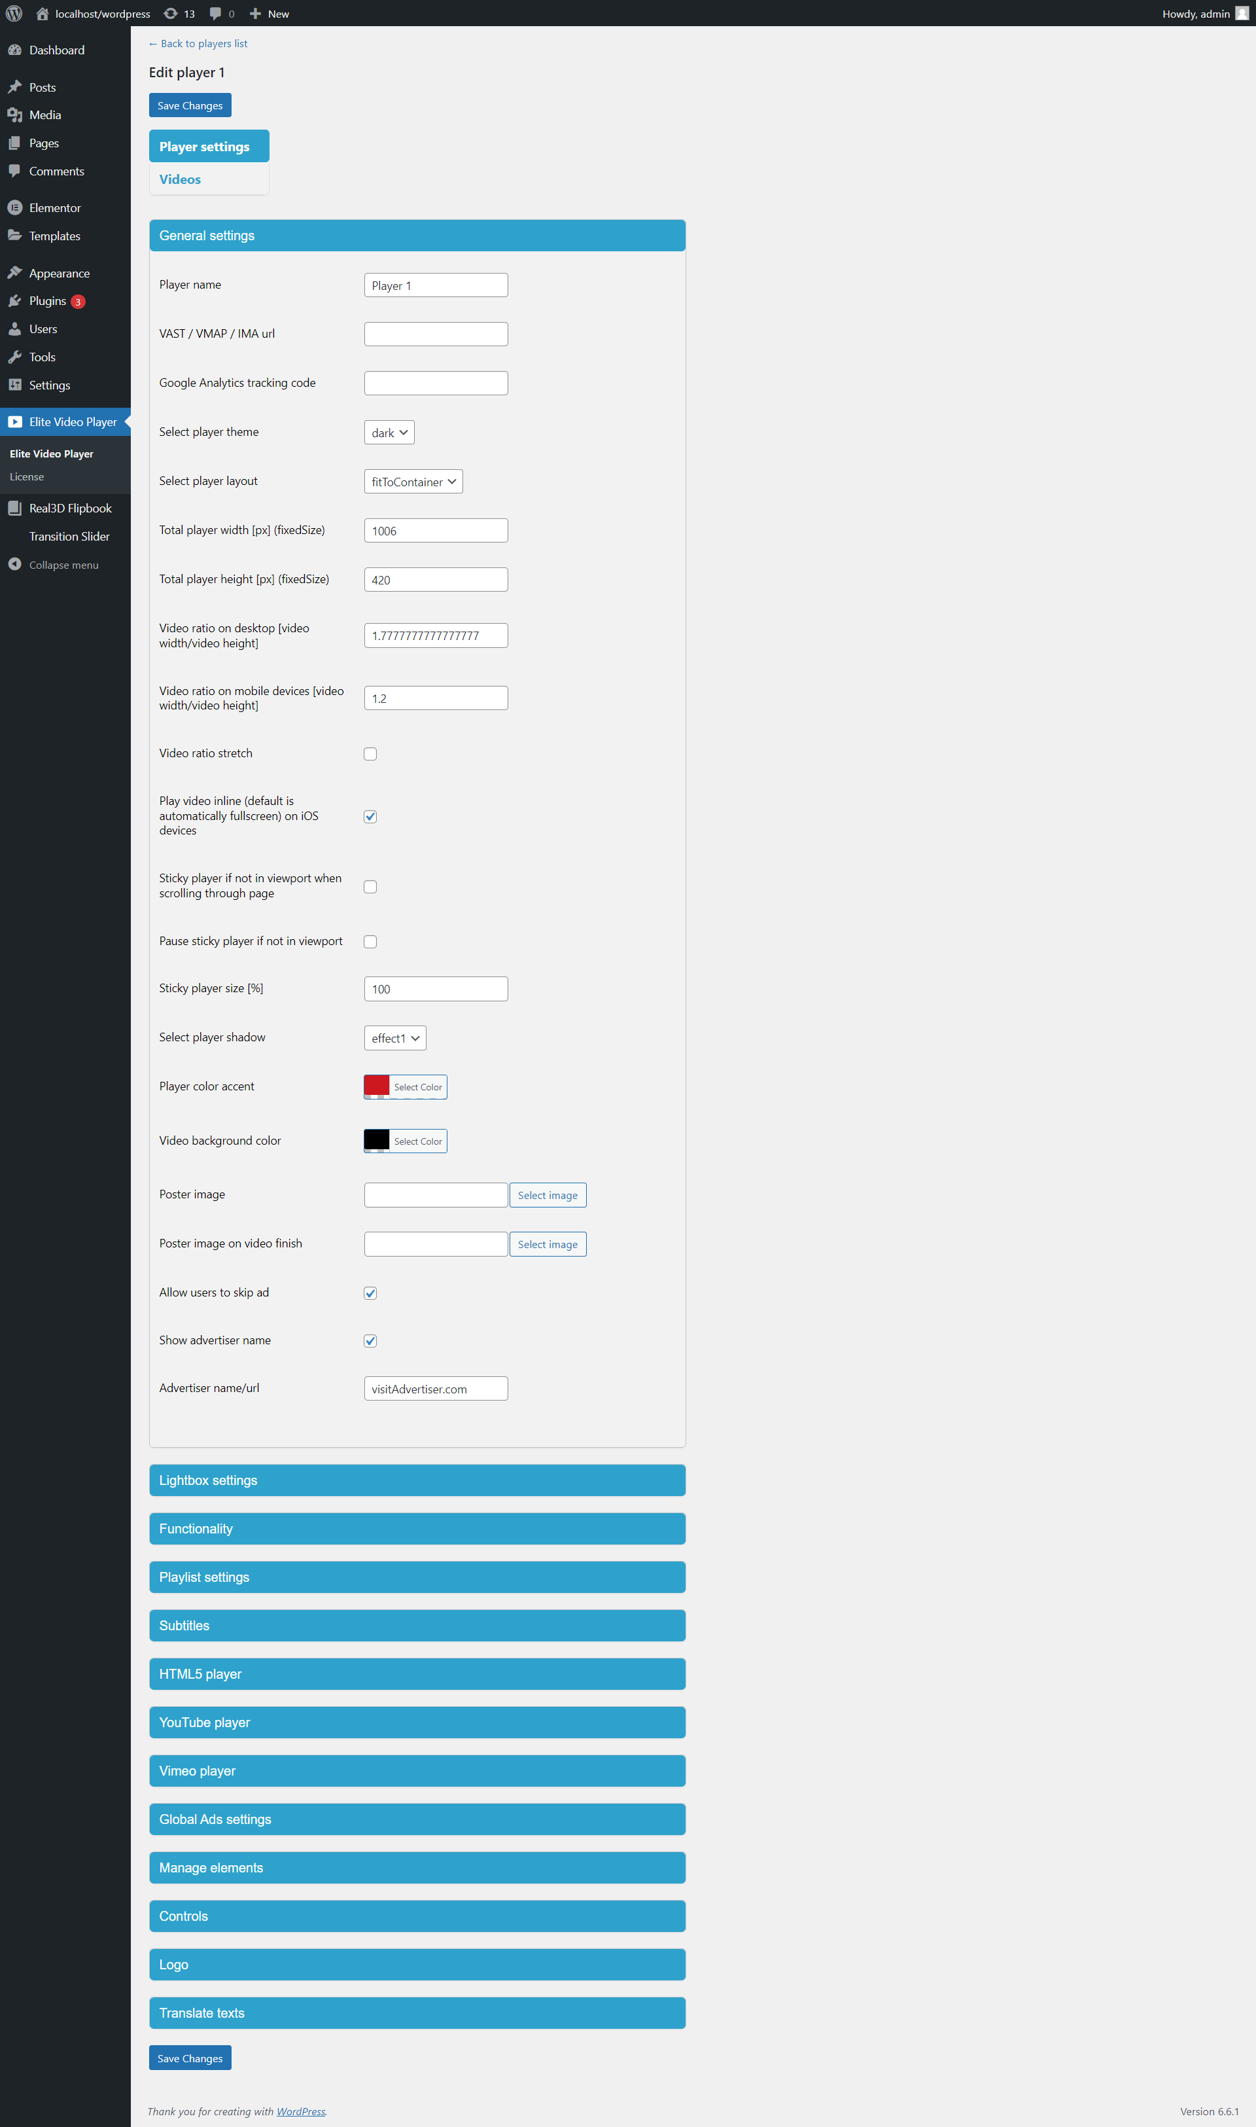Uncheck Allow users to skip ad
This screenshot has height=2127, width=1256.
click(370, 1293)
